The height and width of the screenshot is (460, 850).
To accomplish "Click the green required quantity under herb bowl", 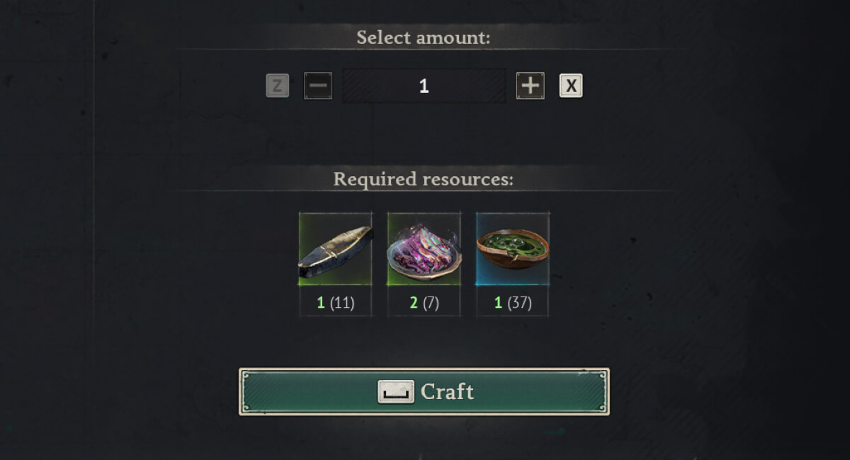I will pyautogui.click(x=498, y=304).
